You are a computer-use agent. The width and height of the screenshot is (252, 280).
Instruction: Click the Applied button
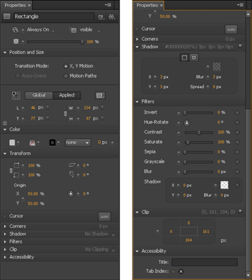[67, 95]
